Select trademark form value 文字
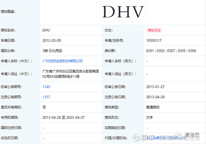Image resolution: width=206 pixels, height=144 pixels. 150,117
